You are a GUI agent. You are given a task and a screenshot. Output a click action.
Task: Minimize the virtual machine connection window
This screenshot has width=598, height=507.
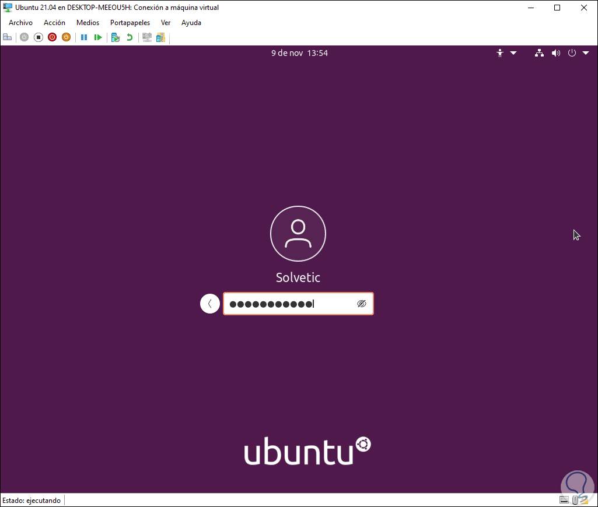click(531, 8)
